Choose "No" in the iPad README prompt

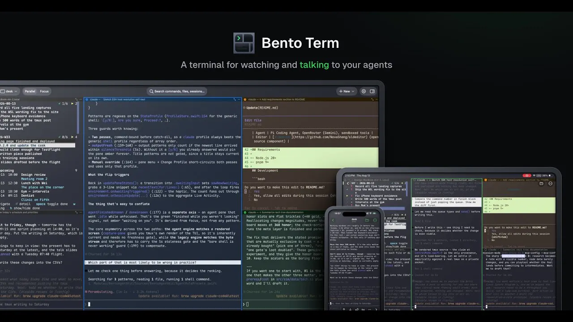coord(493,240)
